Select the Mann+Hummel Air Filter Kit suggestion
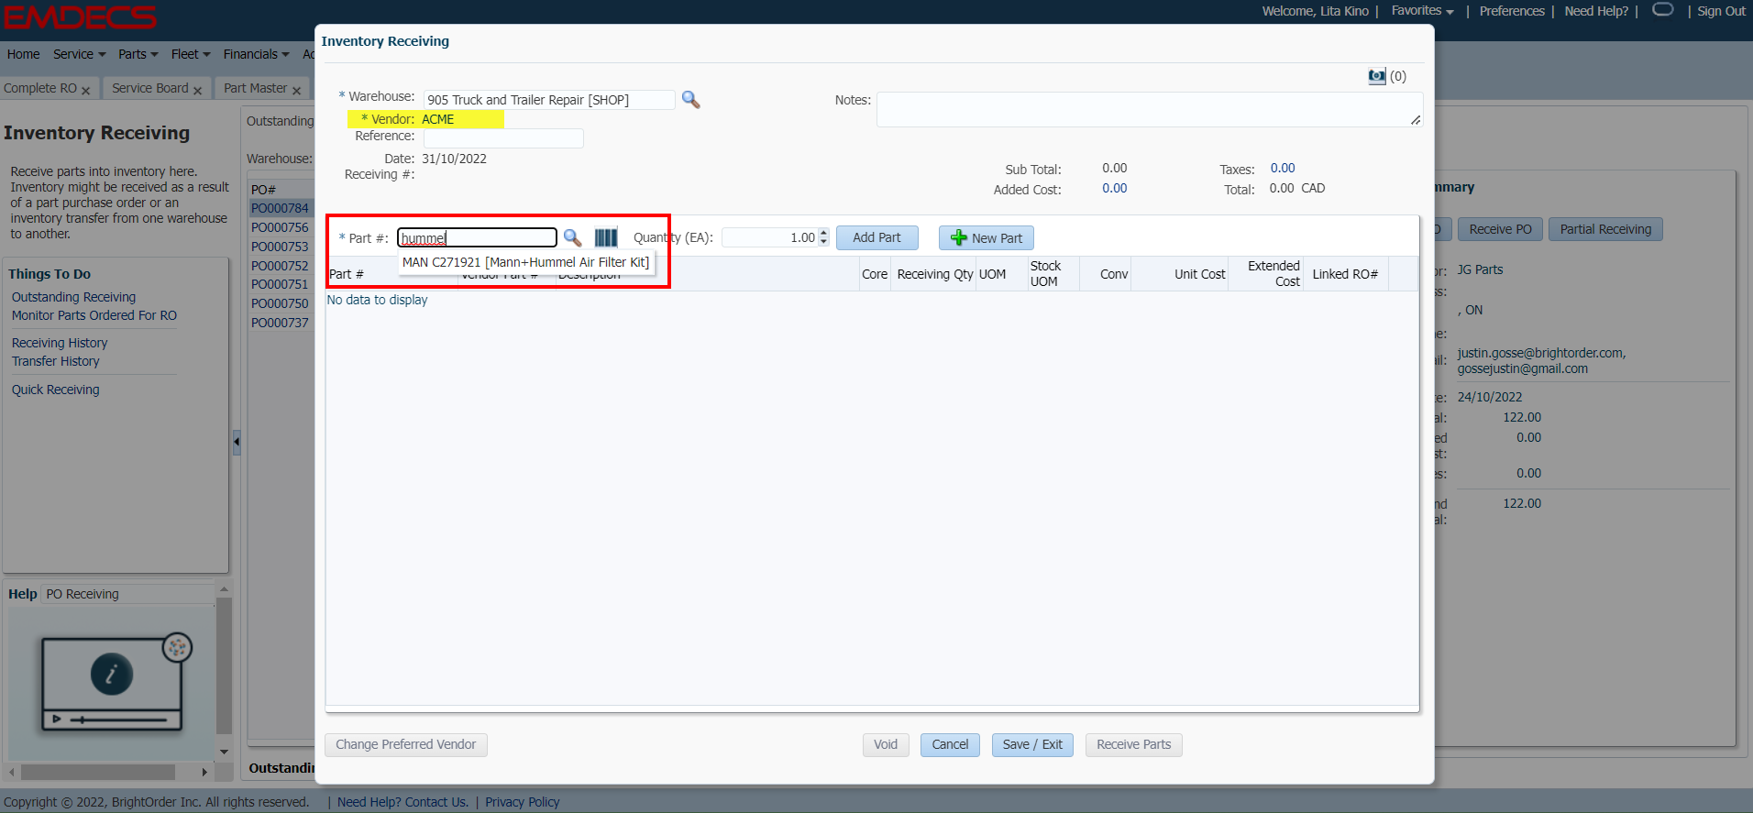The image size is (1753, 813). pyautogui.click(x=525, y=262)
